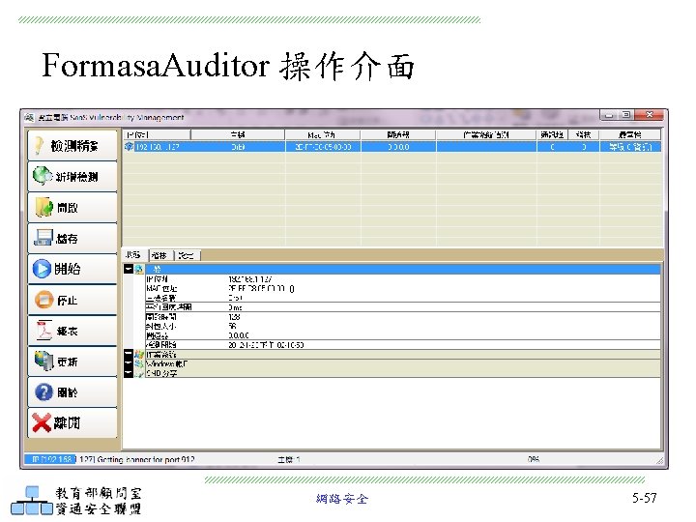Click host icon beside IP 192.168.1.127 in table
Screen dimensions: 696x522
pos(129,147)
